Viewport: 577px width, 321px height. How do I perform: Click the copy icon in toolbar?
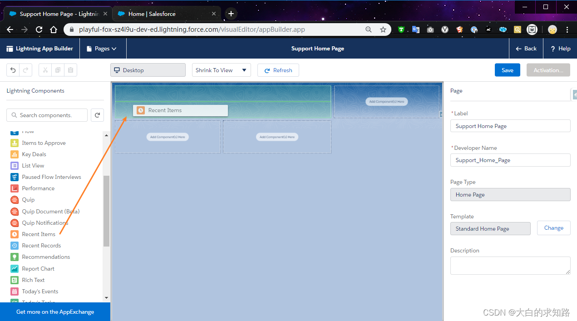58,70
